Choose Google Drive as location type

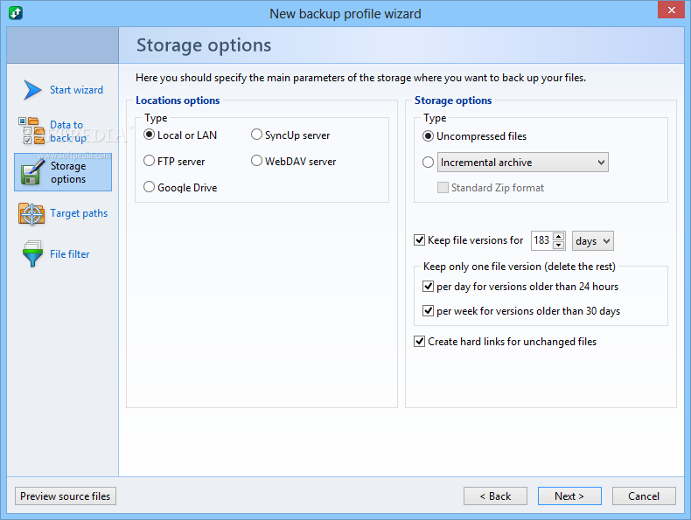[150, 187]
